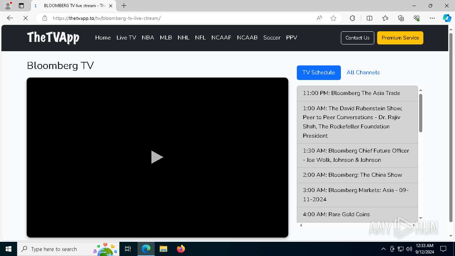The height and width of the screenshot is (256, 455).
Task: Open NHL nav link
Action: pyautogui.click(x=183, y=38)
